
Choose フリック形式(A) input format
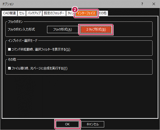pyautogui.click(x=62, y=29)
